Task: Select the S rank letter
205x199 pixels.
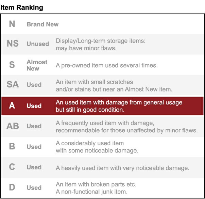Action: click(12, 65)
